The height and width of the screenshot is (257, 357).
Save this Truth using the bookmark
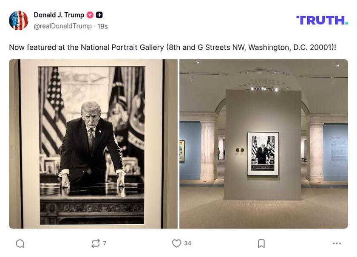tap(260, 243)
